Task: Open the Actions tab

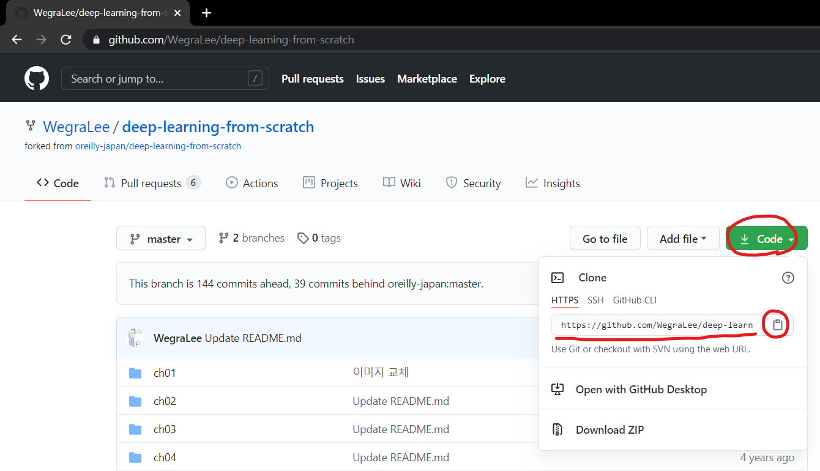Action: pyautogui.click(x=252, y=183)
